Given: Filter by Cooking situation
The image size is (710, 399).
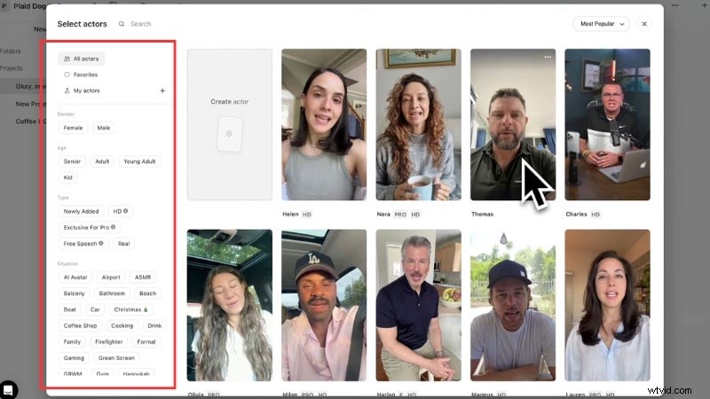Looking at the screenshot, I should coord(122,326).
